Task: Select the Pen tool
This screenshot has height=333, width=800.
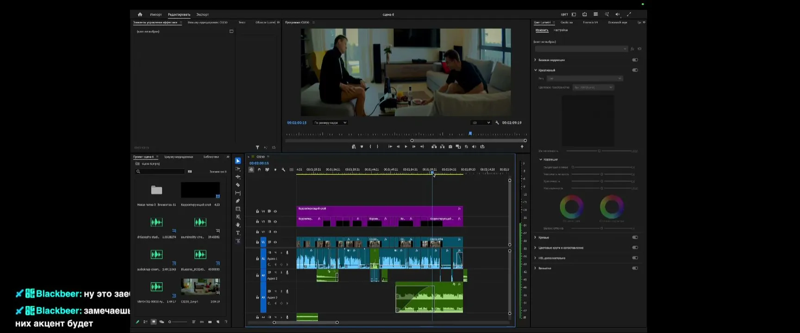Action: (238, 201)
